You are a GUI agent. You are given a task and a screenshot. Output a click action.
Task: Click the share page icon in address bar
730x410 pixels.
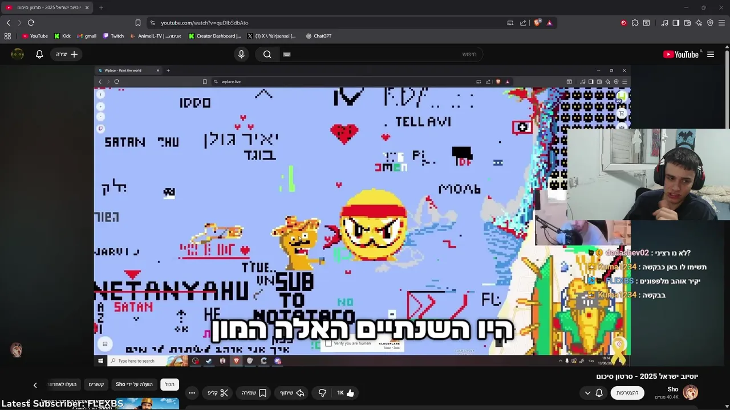tap(523, 23)
